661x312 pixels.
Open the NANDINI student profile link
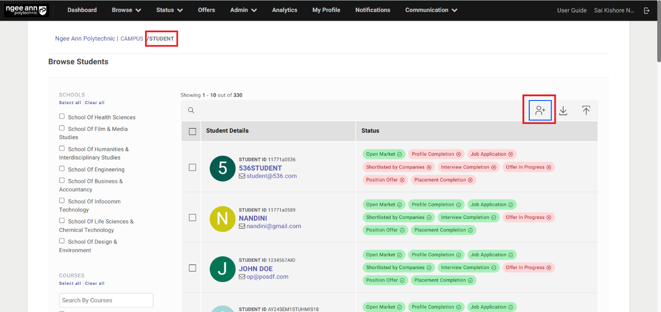[253, 218]
